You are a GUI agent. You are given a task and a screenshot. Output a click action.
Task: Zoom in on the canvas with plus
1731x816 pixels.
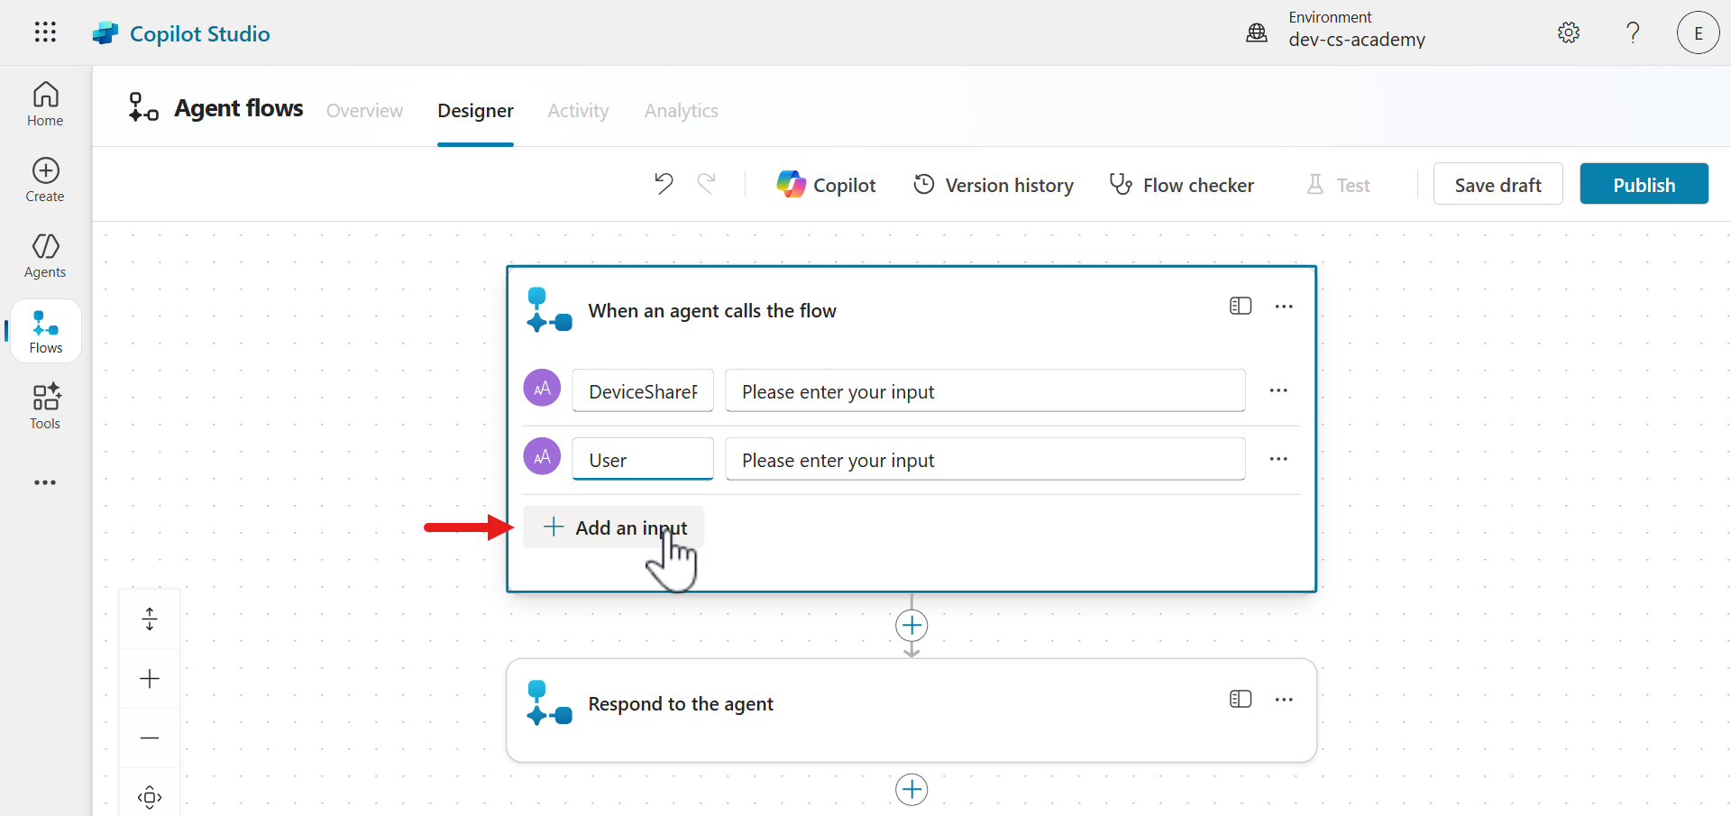(x=150, y=679)
